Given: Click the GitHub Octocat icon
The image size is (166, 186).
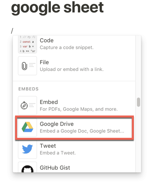Looking at the screenshot, I should click(27, 169).
